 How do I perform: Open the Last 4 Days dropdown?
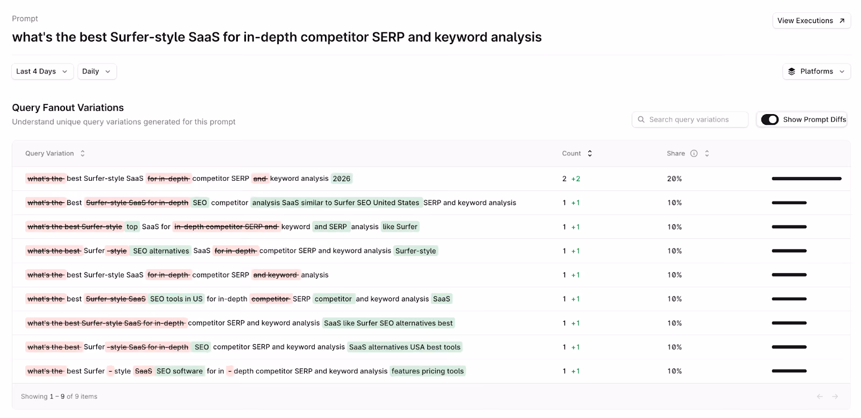(x=43, y=72)
